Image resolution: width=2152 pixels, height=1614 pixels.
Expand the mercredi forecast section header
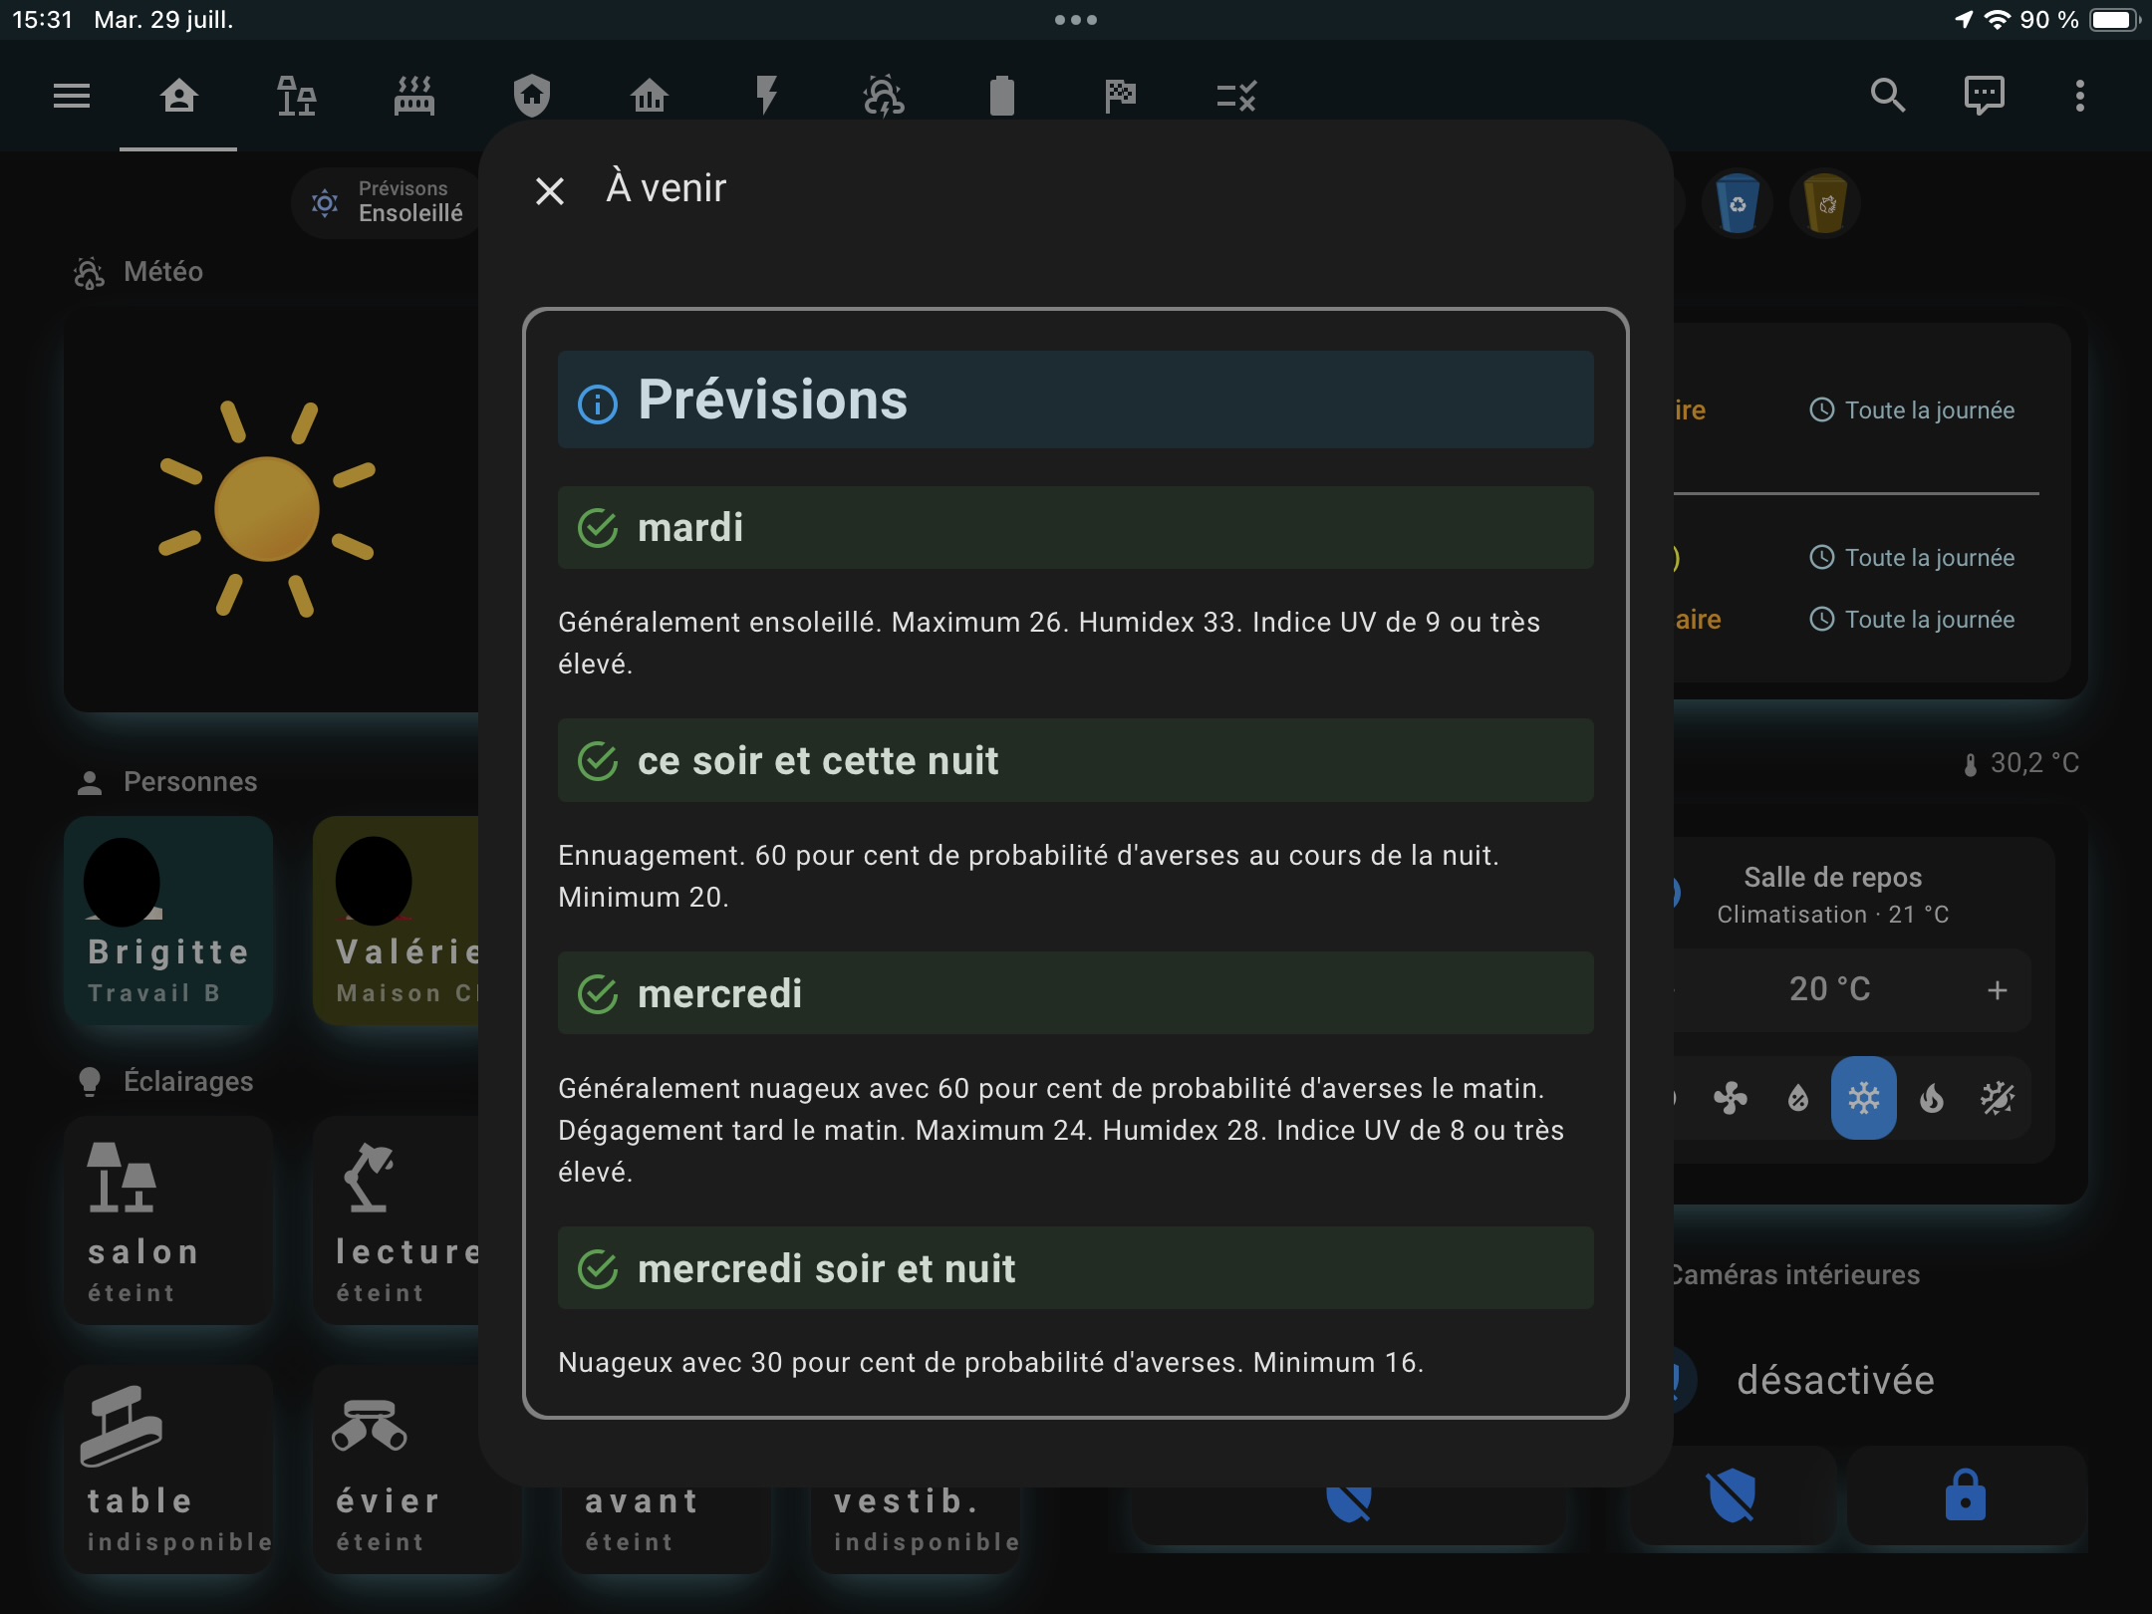[1075, 993]
